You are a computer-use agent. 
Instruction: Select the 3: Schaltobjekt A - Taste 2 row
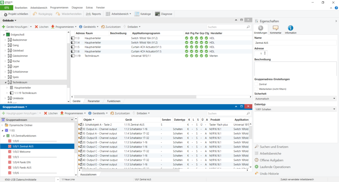click(x=164, y=125)
